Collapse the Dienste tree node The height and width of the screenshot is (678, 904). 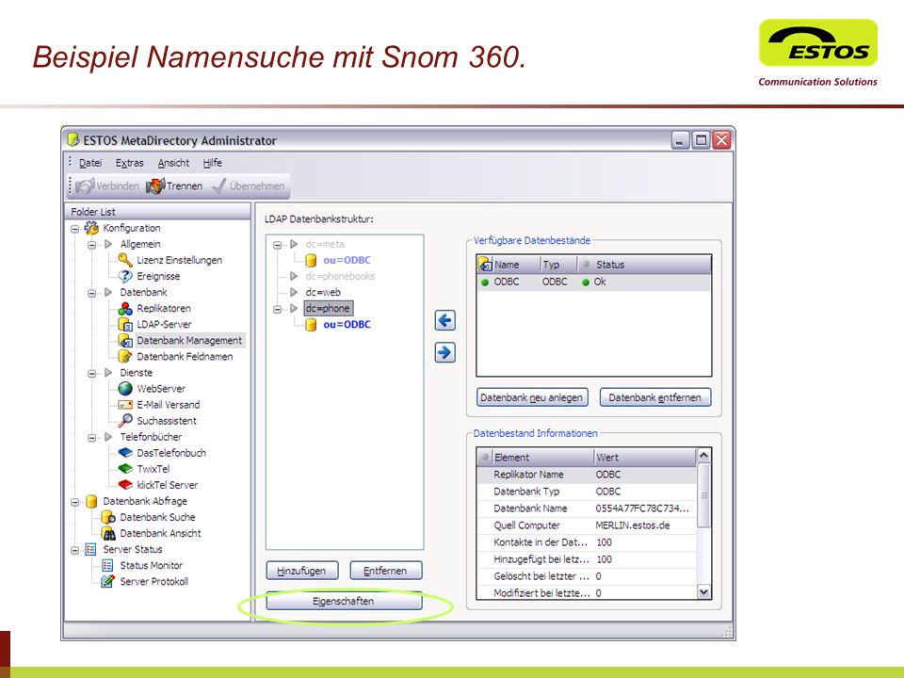point(91,374)
